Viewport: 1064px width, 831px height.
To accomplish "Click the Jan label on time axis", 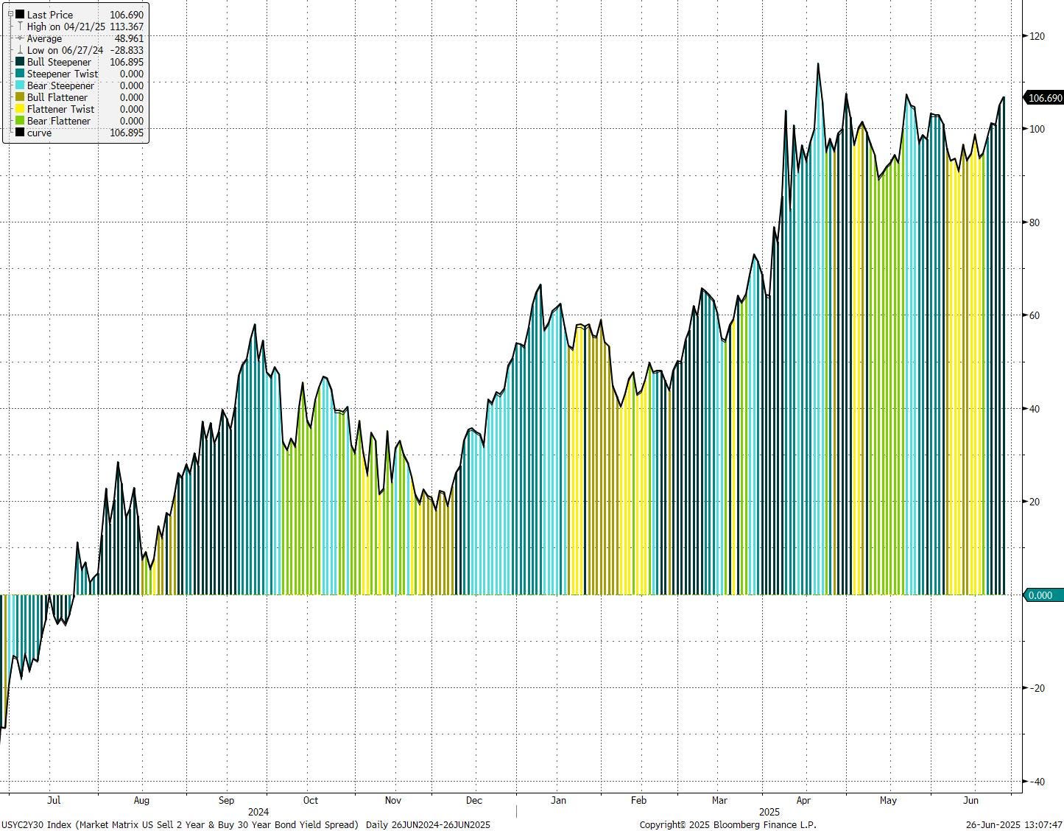I will [558, 800].
